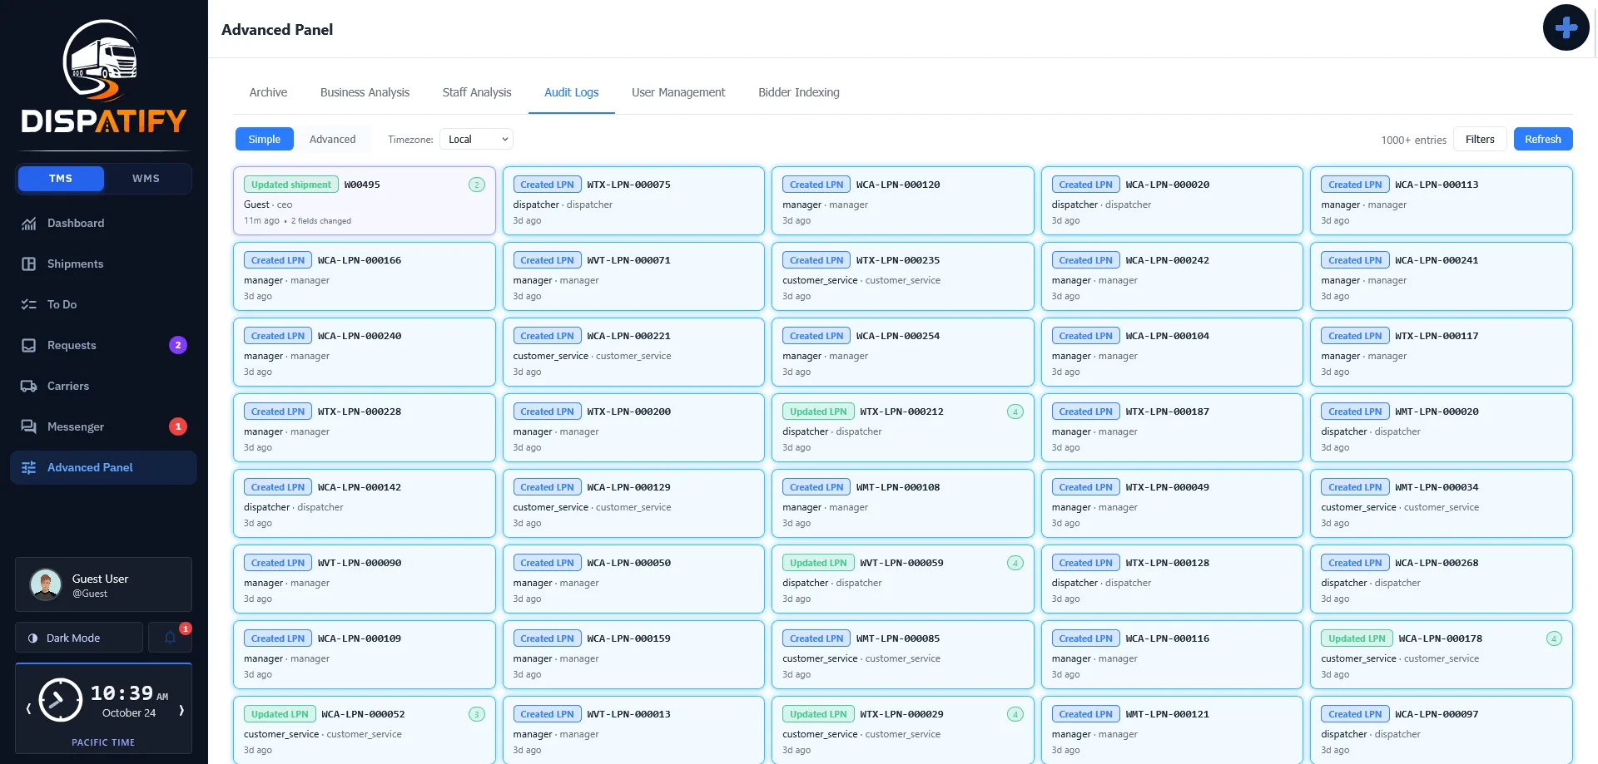Click the Refresh button
The width and height of the screenshot is (1598, 764).
point(1543,139)
